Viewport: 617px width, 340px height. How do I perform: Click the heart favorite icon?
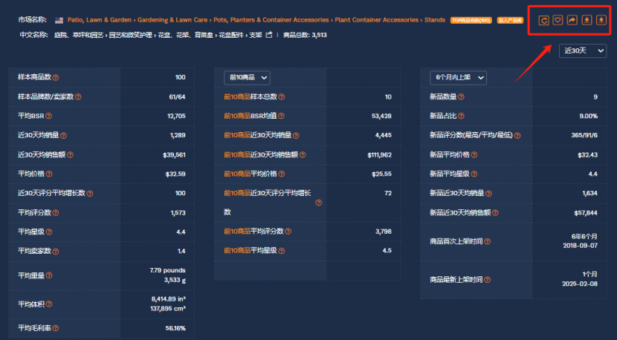[558, 20]
